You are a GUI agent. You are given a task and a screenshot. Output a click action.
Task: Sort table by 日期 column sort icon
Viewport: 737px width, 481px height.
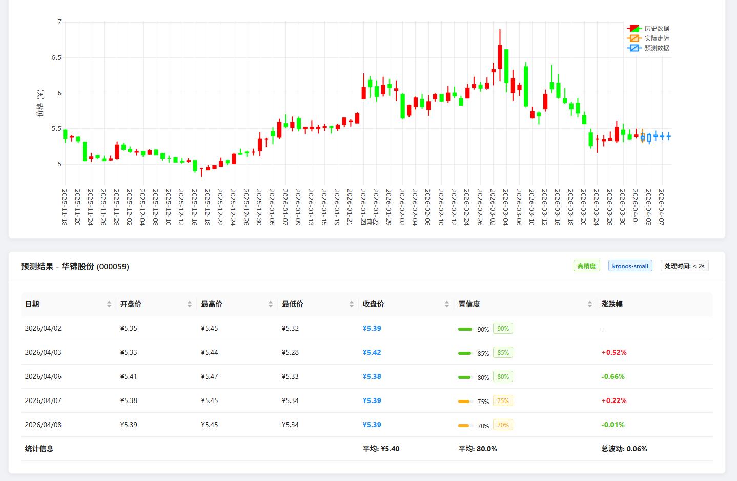coord(109,304)
